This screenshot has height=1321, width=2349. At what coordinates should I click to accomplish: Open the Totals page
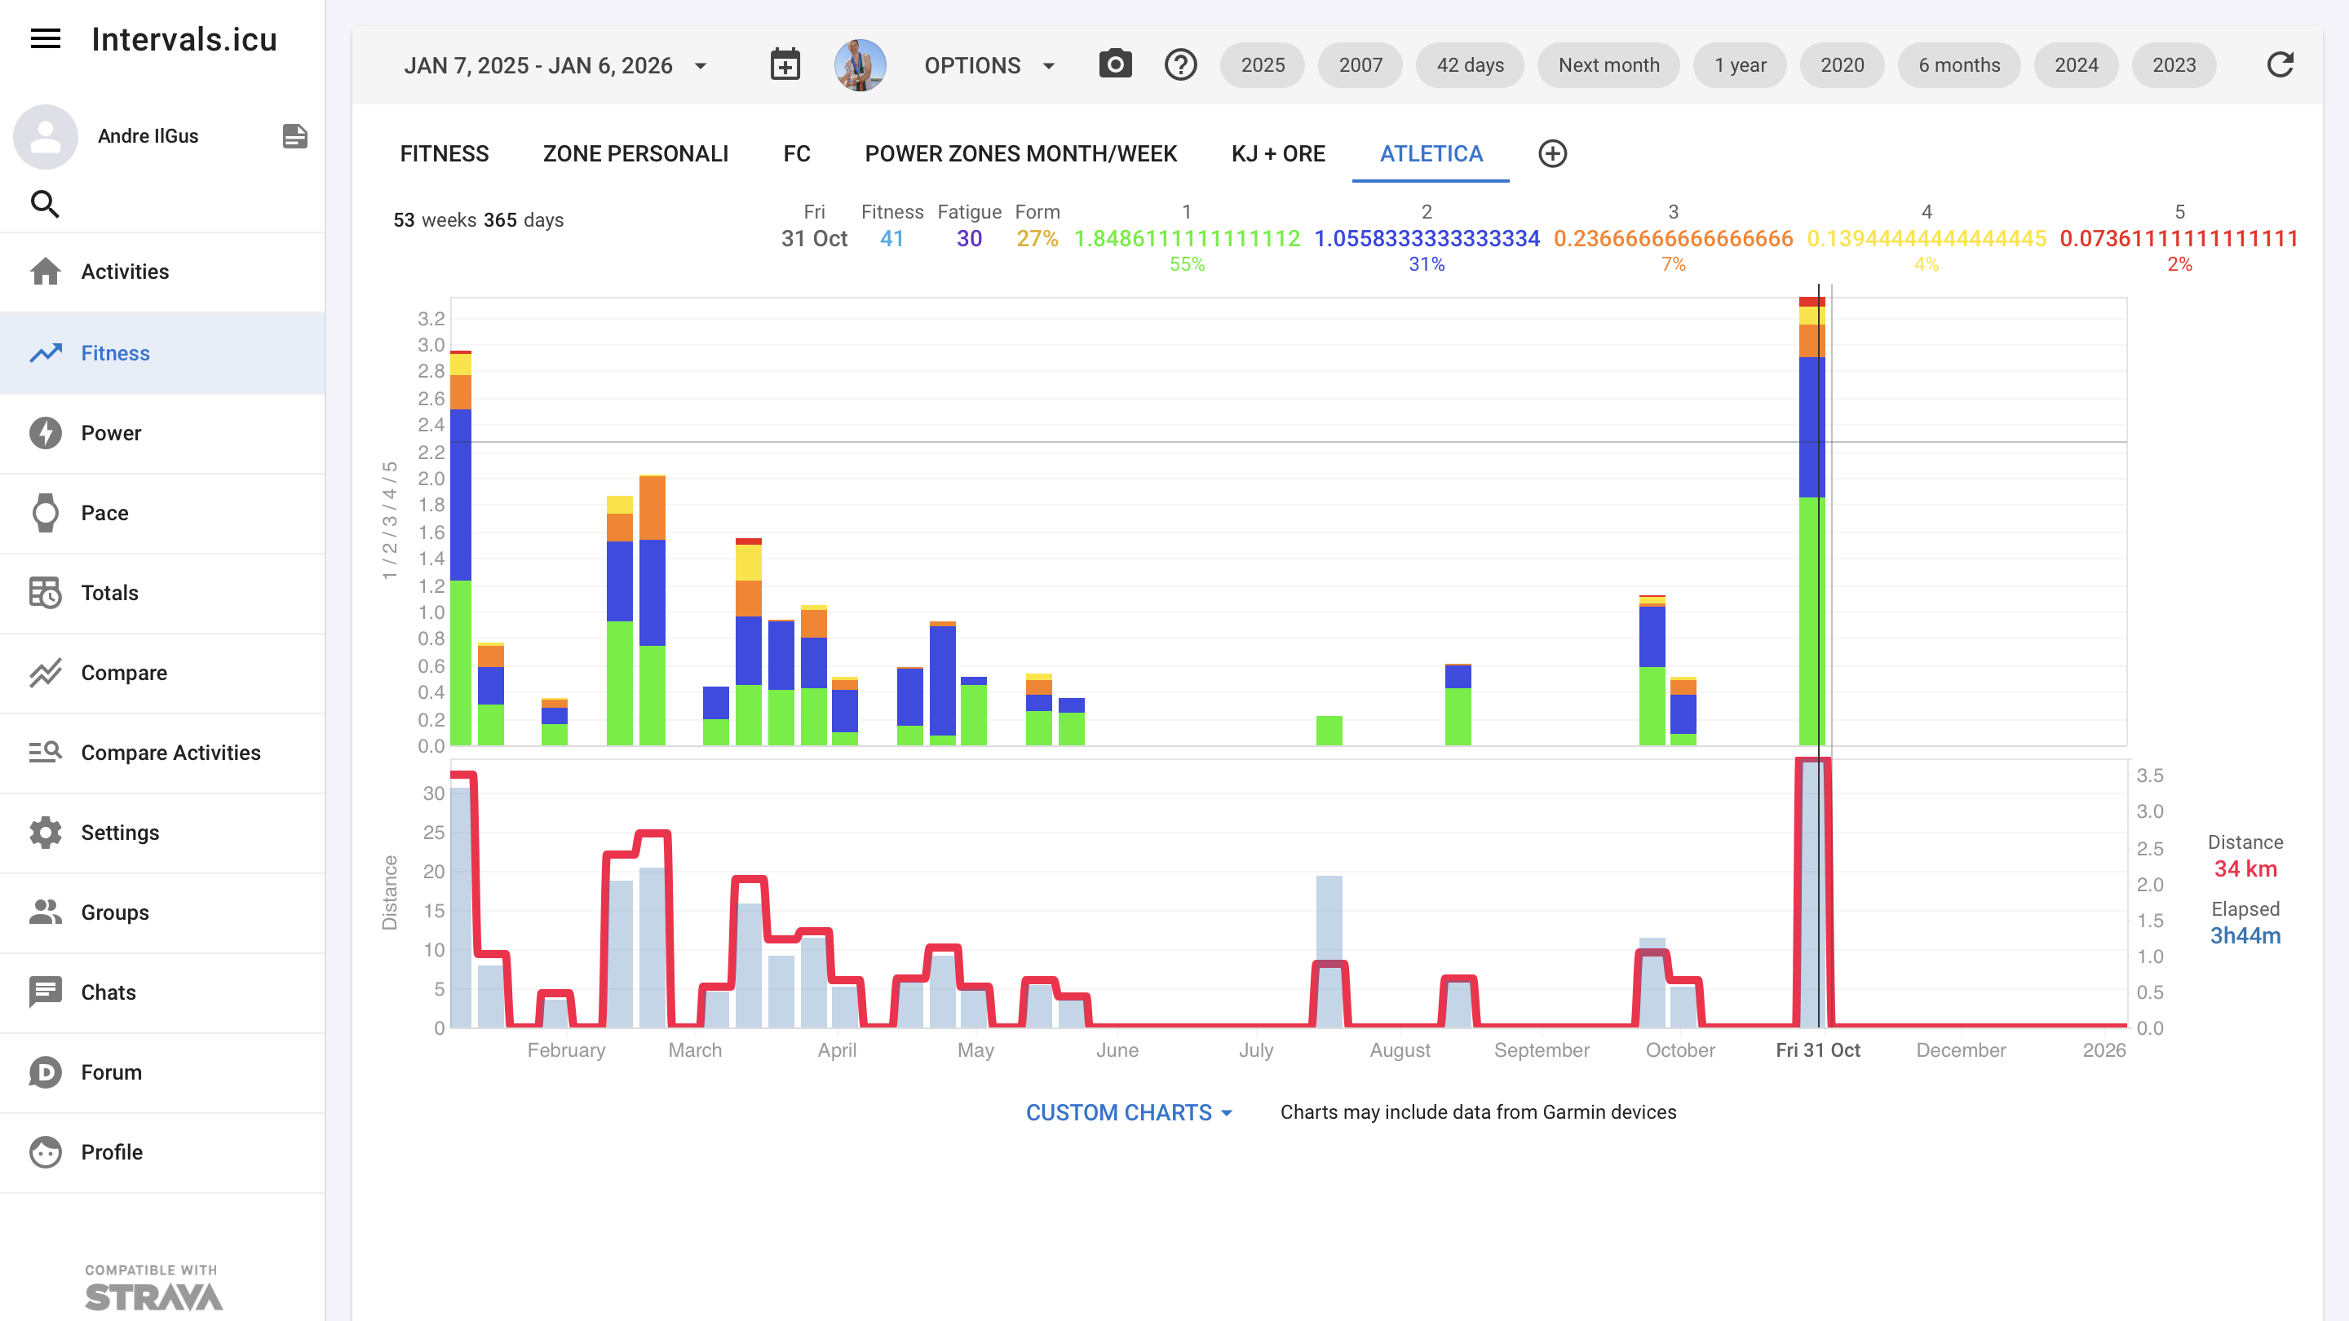point(109,593)
